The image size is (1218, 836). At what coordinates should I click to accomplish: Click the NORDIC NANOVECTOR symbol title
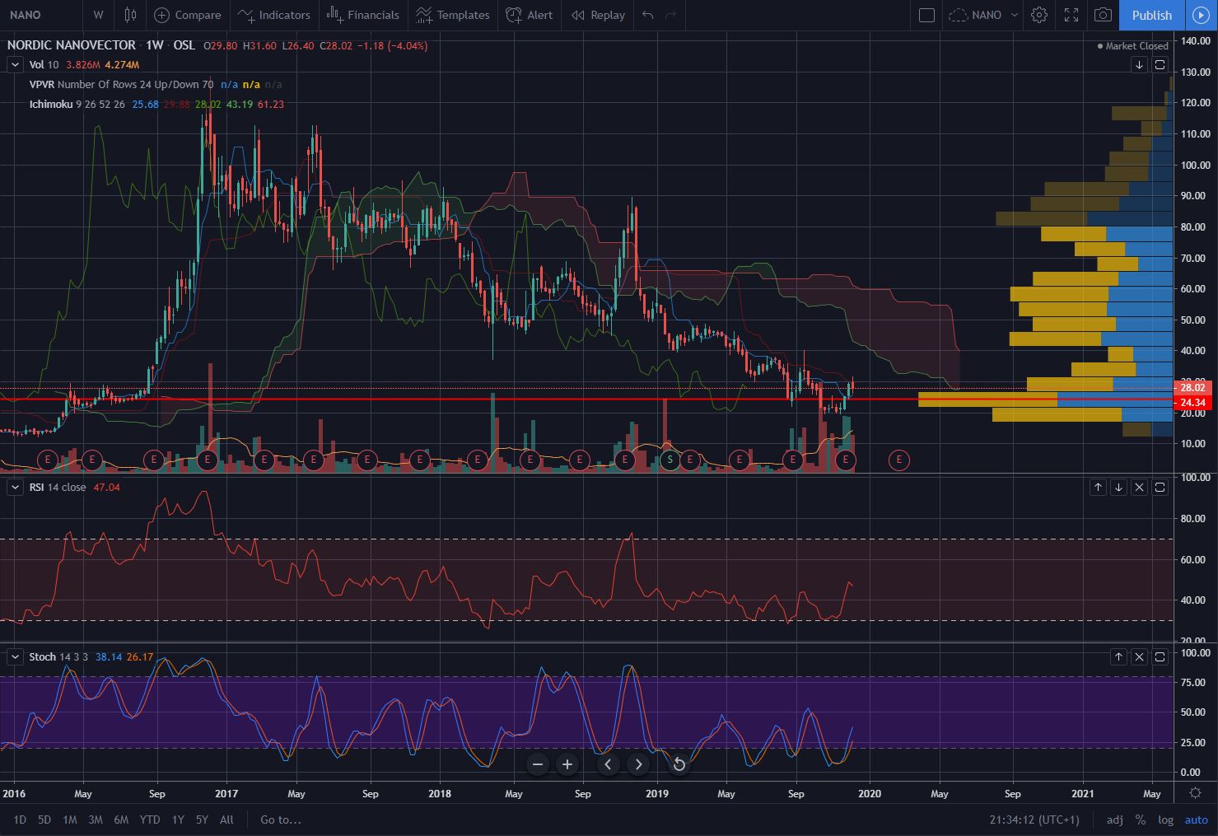[x=72, y=45]
